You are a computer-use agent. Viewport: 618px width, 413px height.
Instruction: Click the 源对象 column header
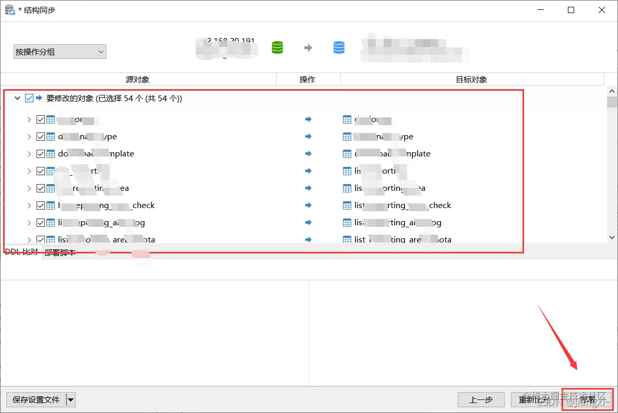[x=138, y=79]
